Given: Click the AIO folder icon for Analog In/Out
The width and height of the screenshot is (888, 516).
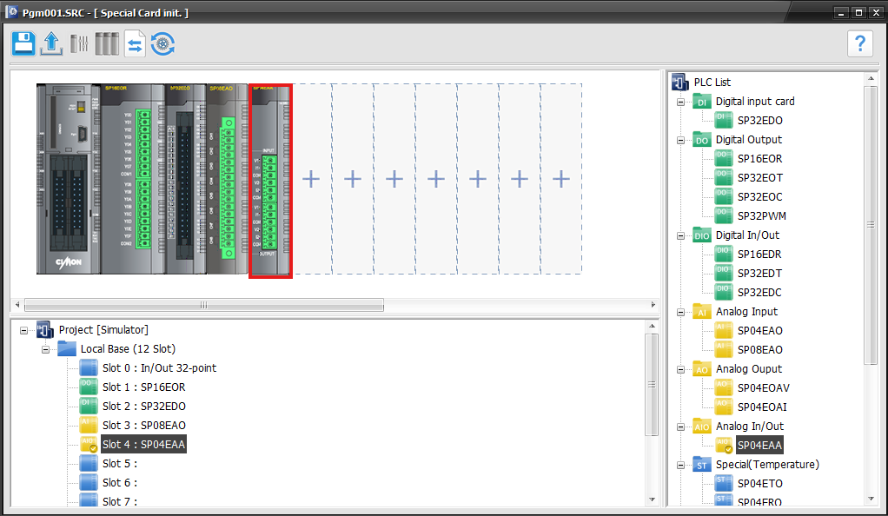Looking at the screenshot, I should click(x=702, y=426).
